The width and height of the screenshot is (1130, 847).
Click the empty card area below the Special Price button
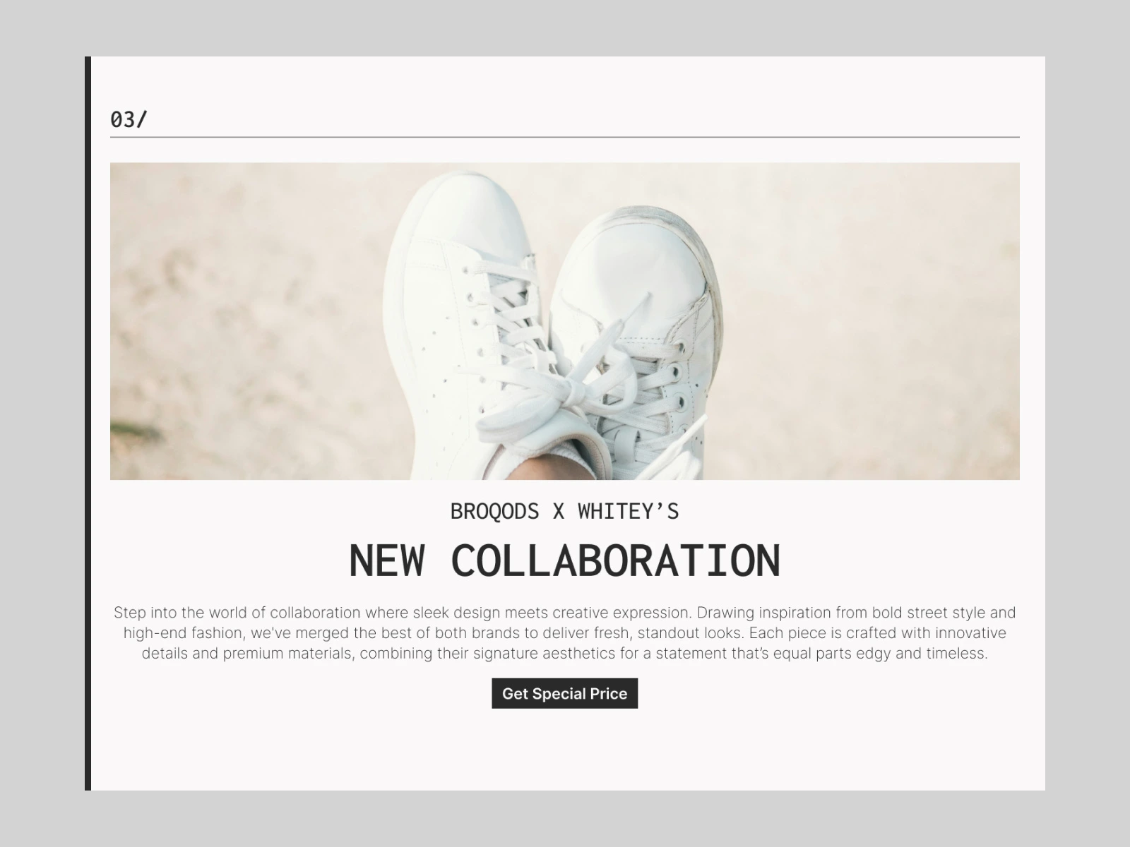pos(565,750)
